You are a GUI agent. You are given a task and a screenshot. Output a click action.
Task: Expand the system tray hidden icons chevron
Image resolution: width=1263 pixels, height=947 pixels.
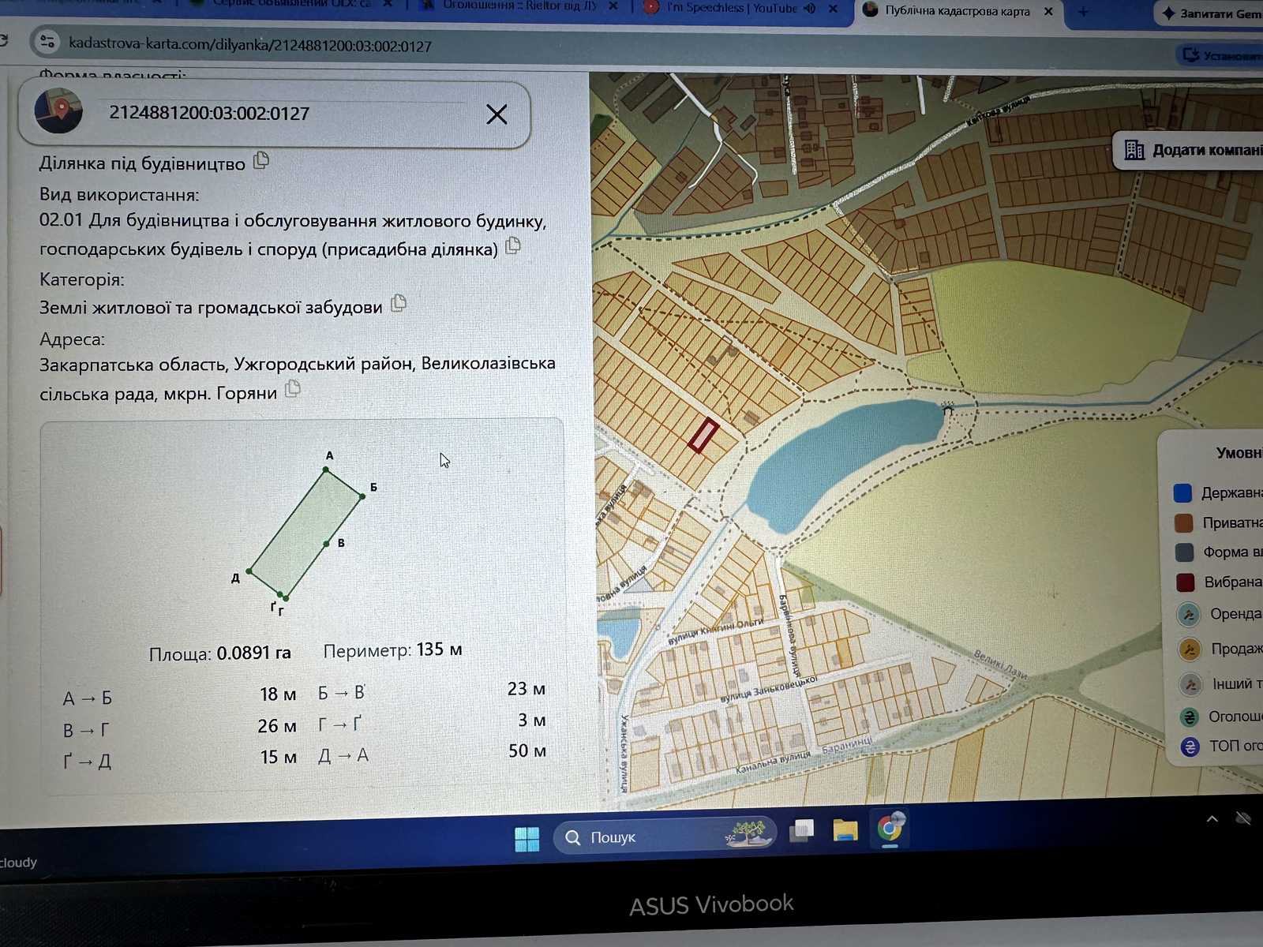pos(1212,819)
